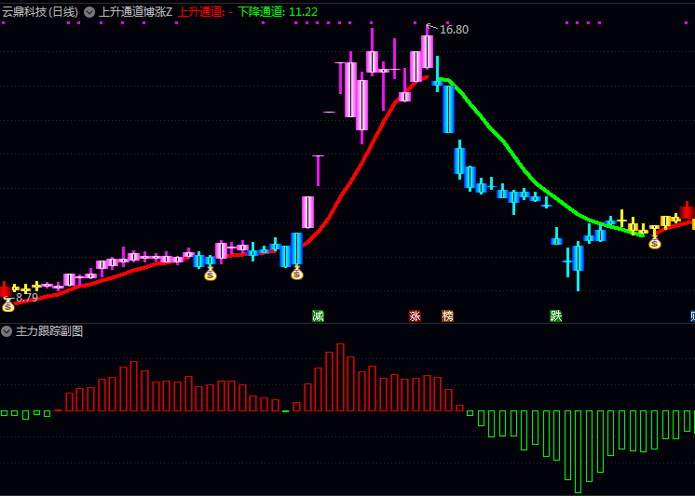Viewport: 695px width, 496px height.
Task: Click the 16.80 high price label
Action: pos(454,30)
